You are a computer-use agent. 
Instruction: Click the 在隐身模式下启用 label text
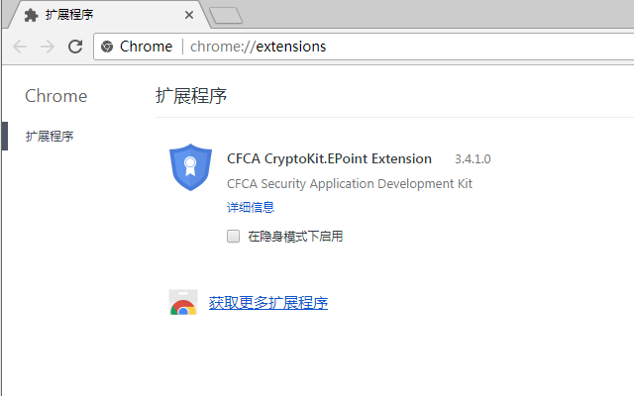point(295,237)
